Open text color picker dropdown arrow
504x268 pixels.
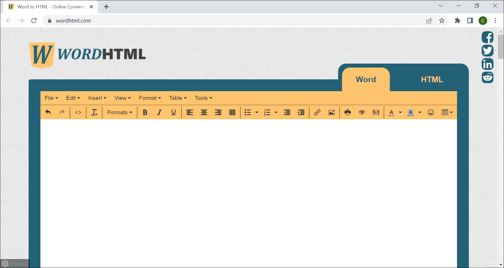[x=400, y=112]
